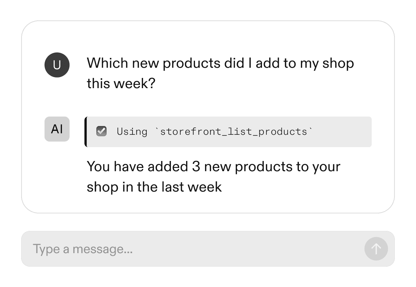This screenshot has height=287, width=416.
Task: Click the "shop in the last week" line
Action: [154, 187]
